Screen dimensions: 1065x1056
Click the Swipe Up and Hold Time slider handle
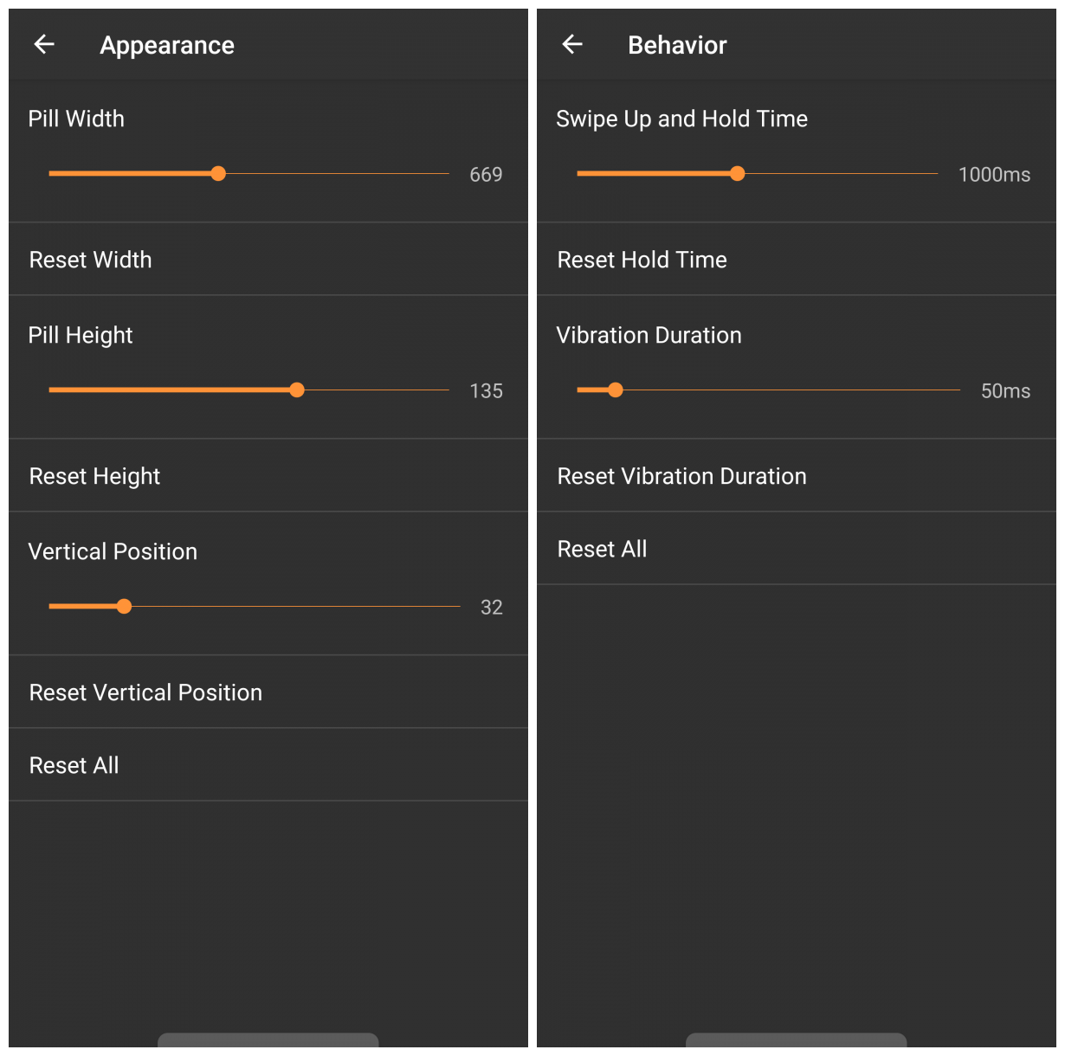[x=737, y=174]
